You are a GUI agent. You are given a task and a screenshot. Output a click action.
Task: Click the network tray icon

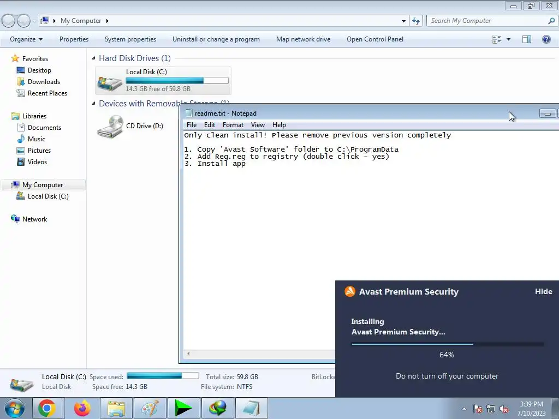coord(491,409)
